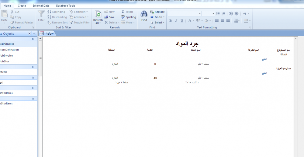304x157 pixels.
Task: Open the Clipboard dialog launcher
Action: point(33,28)
